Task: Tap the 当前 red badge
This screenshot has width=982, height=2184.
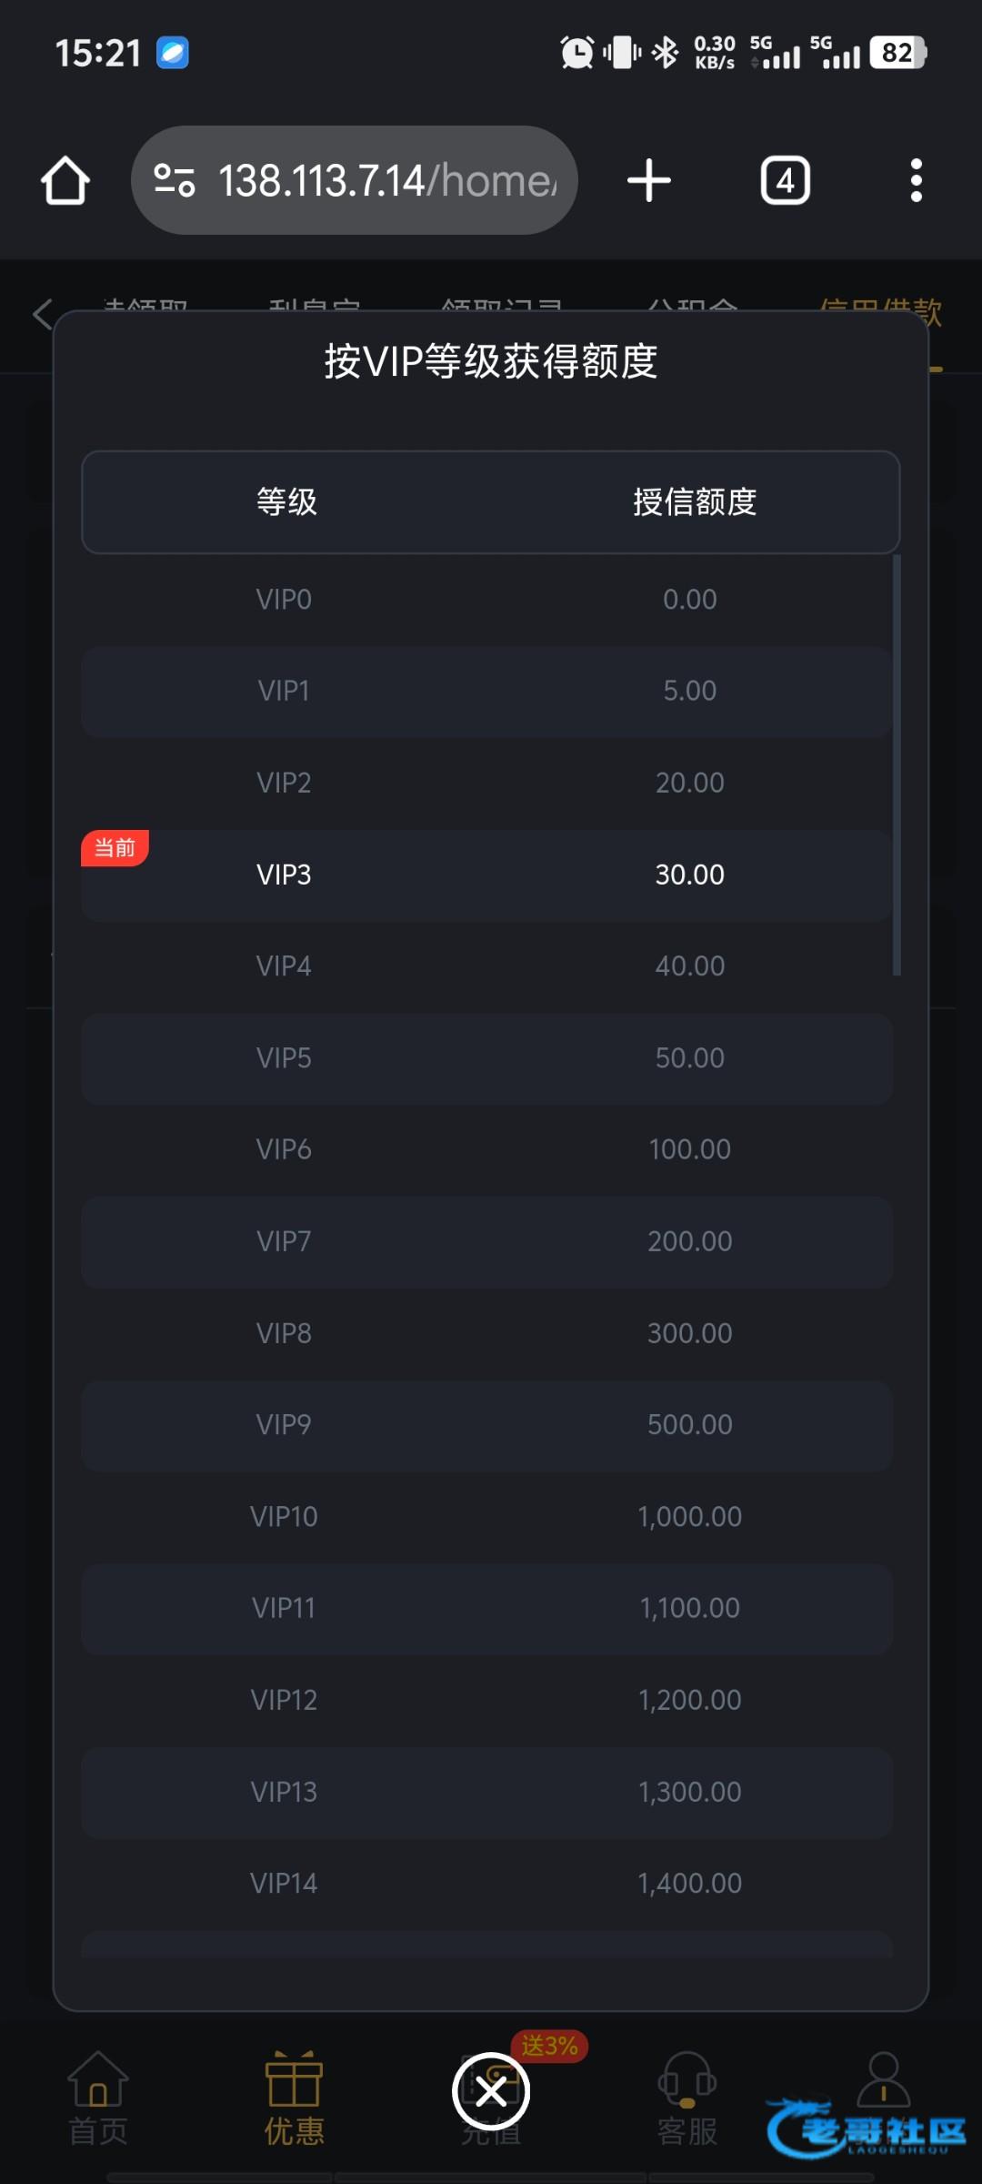Action: (115, 848)
